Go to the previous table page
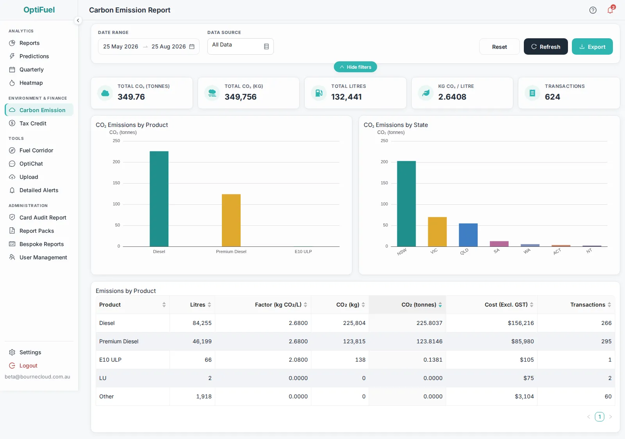625x439 pixels. click(x=589, y=417)
